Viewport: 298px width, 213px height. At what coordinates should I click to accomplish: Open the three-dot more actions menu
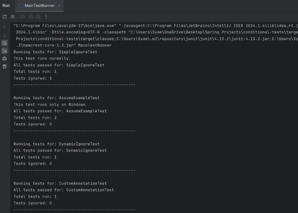coord(46,17)
